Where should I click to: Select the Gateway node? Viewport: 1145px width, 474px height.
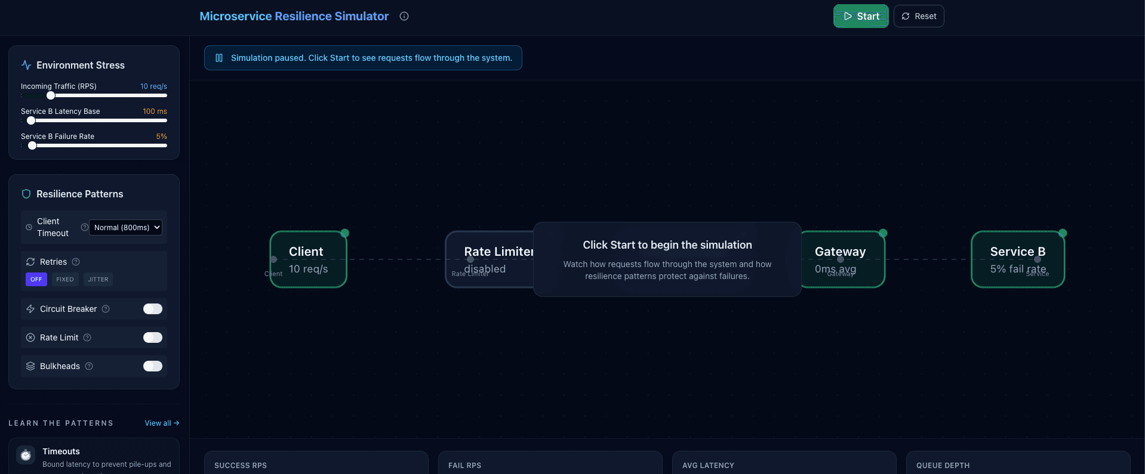[x=842, y=259]
